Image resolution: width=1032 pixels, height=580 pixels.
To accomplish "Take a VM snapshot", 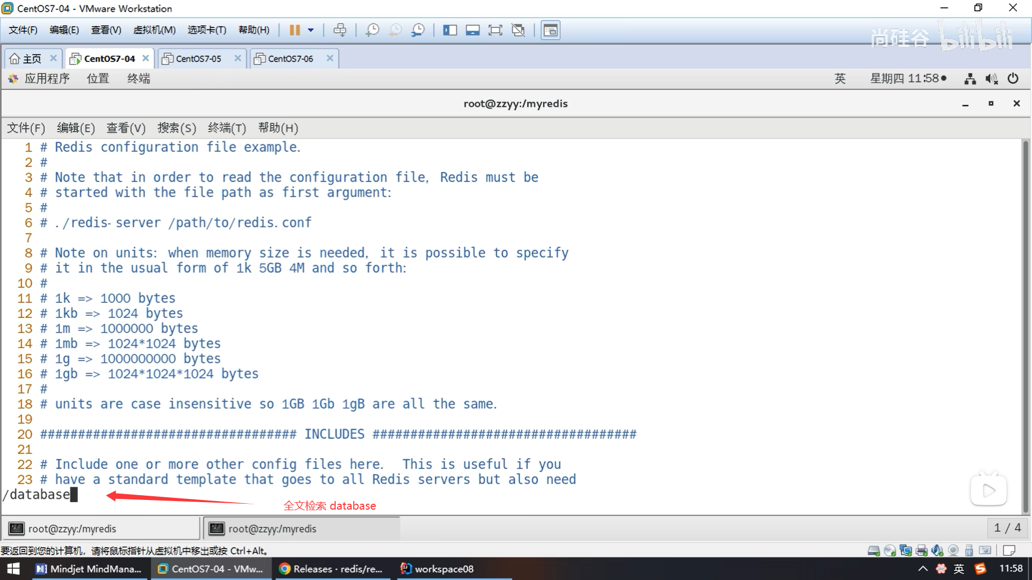I will pyautogui.click(x=372, y=30).
